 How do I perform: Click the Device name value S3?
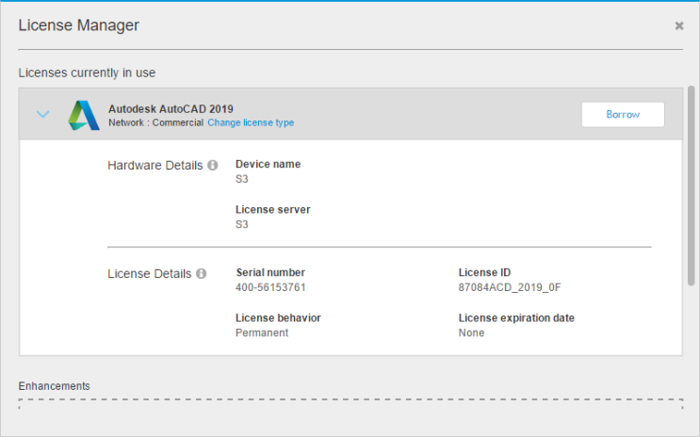pos(241,179)
